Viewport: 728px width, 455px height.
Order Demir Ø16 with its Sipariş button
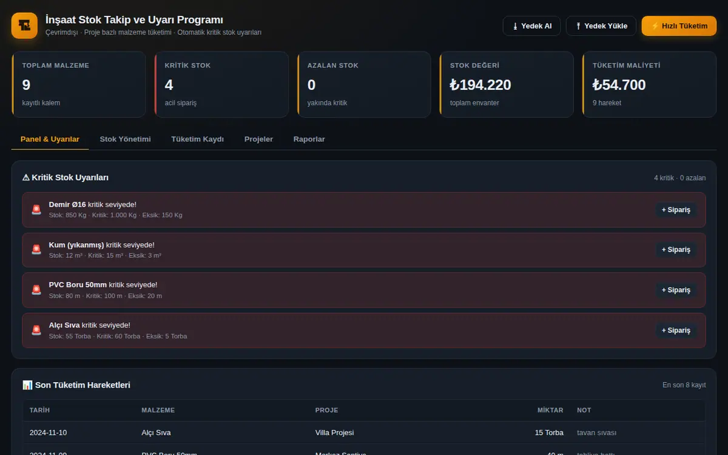coord(676,210)
